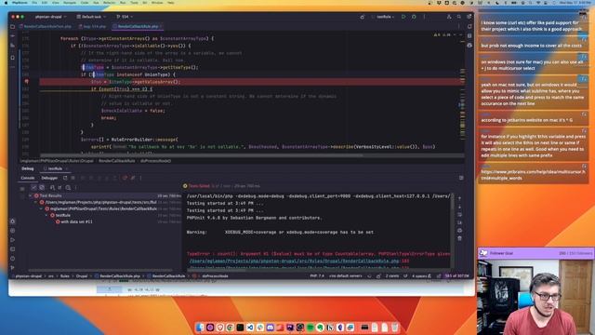This screenshot has width=595, height=335.
Task: Start debugging with the bug icon in toolbar
Action: coord(414,17)
